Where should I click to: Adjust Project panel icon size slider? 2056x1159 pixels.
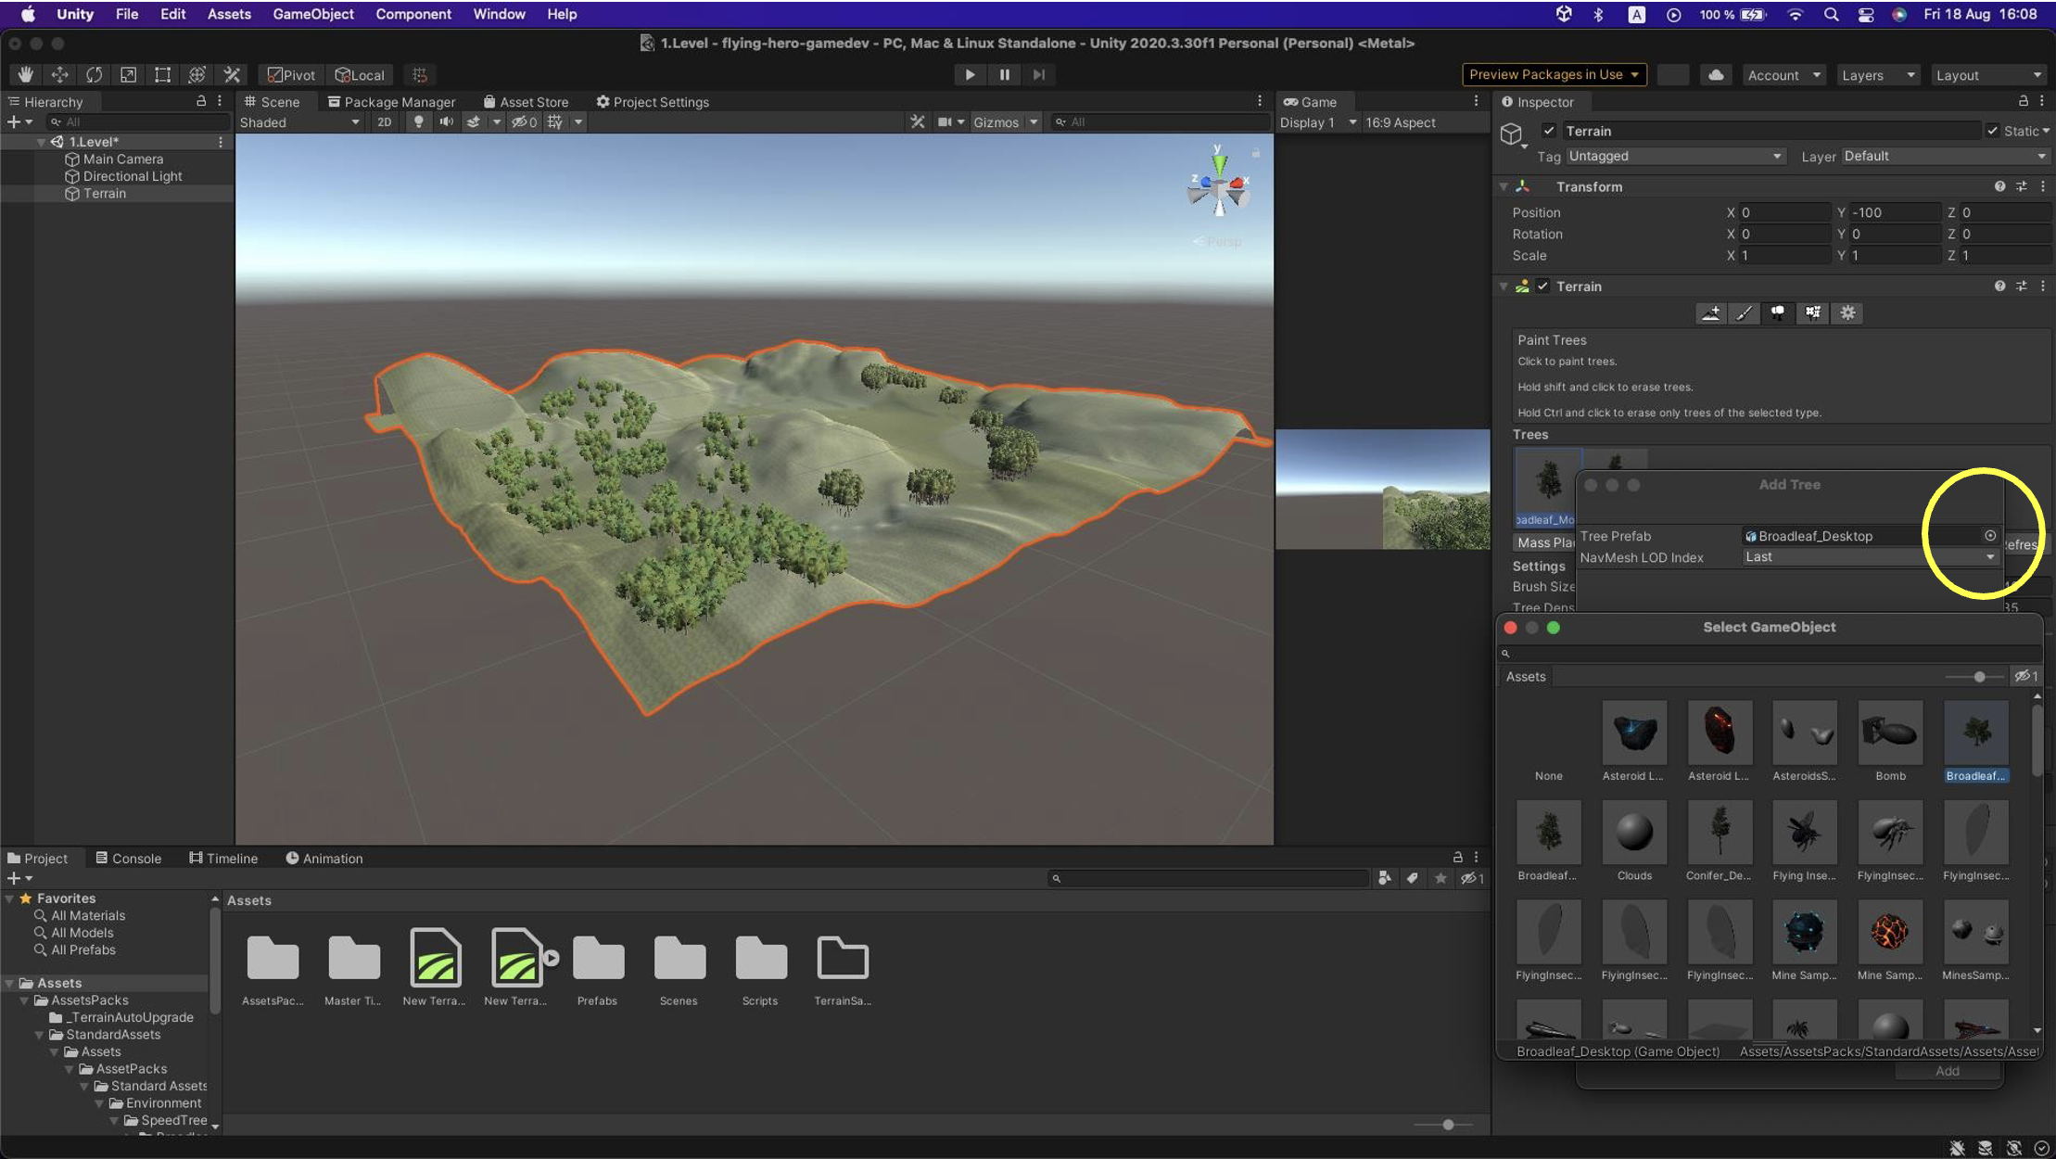[x=1446, y=1125]
